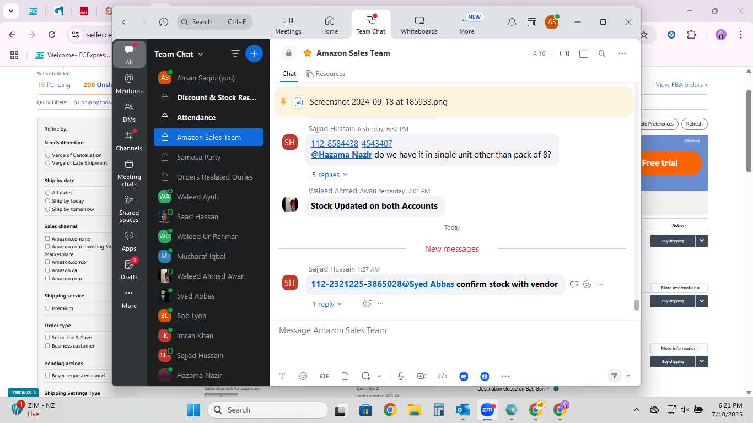Open the channel header more options
Screen dimensions: 753x423
(x=622, y=53)
